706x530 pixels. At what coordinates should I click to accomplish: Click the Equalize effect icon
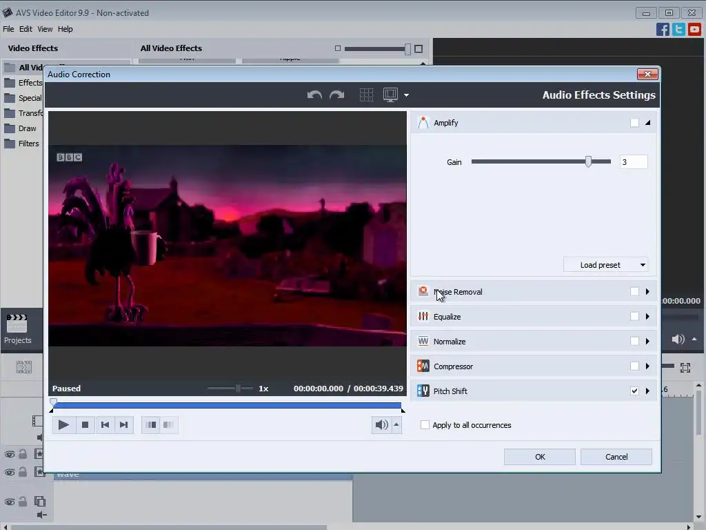[423, 316]
